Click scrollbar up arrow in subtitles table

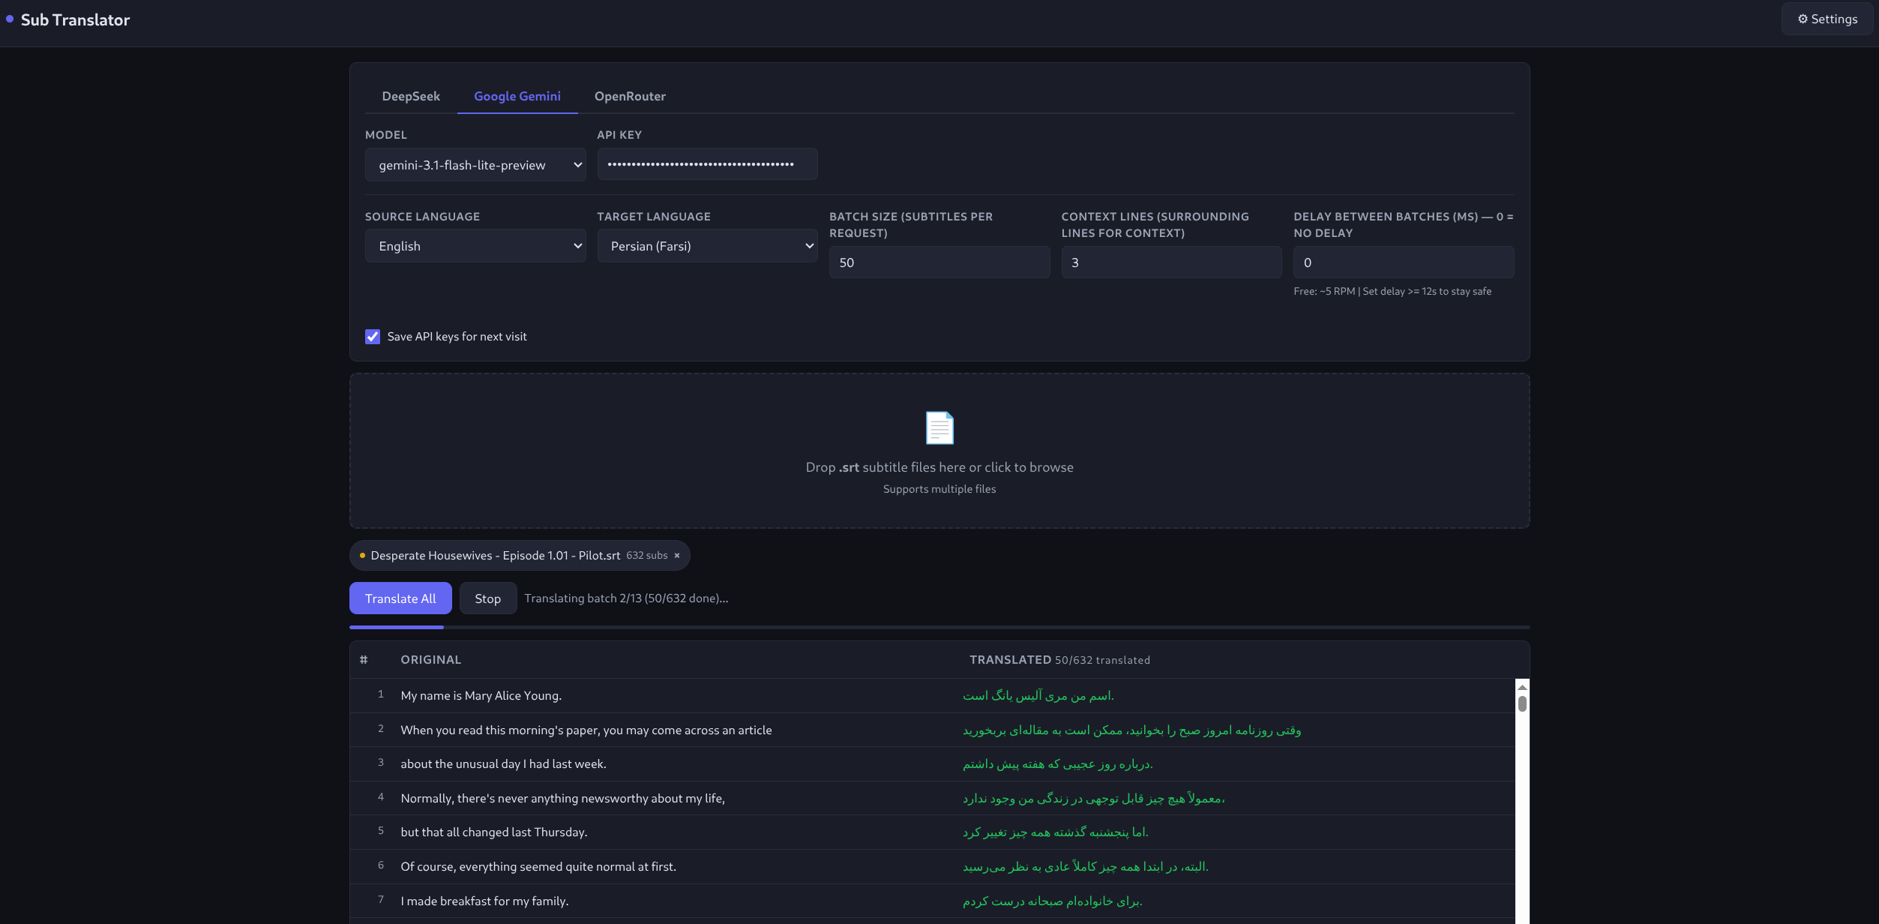pyautogui.click(x=1521, y=687)
